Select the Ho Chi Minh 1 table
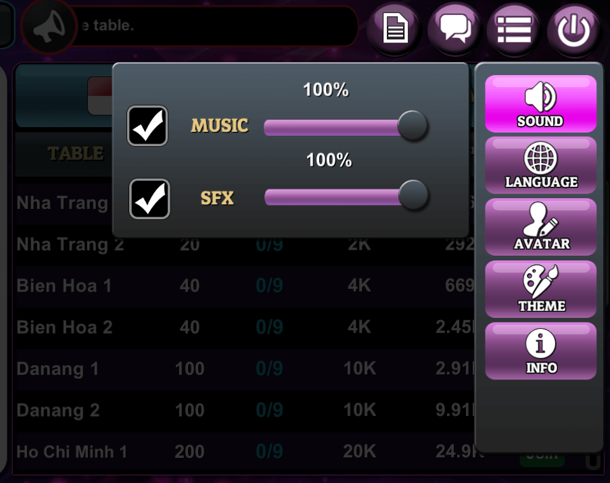The height and width of the screenshot is (483, 610). pos(245,452)
